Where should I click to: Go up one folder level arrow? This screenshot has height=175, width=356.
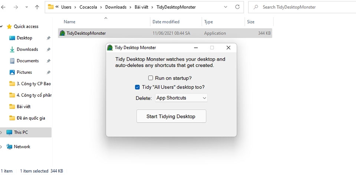[37, 7]
